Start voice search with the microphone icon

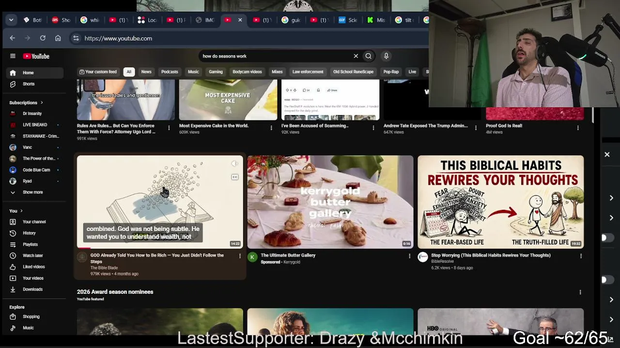coord(386,56)
